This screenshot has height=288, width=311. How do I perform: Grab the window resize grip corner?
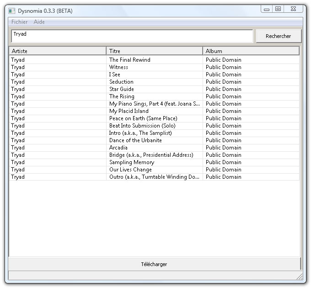tap(300, 277)
